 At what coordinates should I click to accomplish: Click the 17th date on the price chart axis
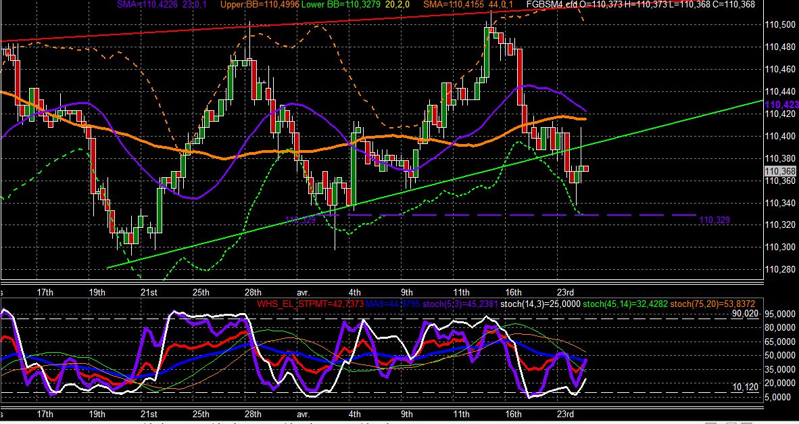coord(45,293)
